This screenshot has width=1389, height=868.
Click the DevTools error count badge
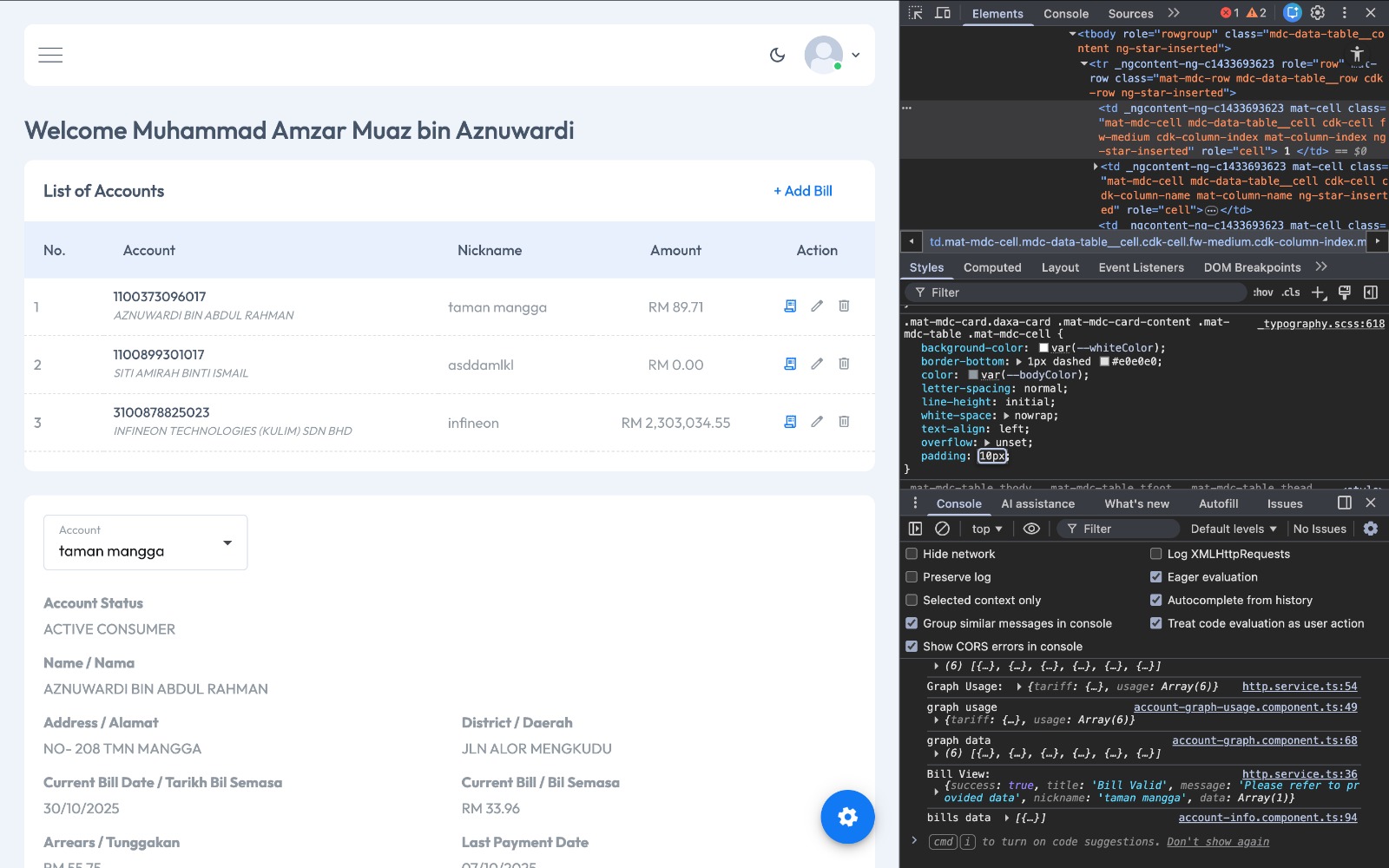1229,13
